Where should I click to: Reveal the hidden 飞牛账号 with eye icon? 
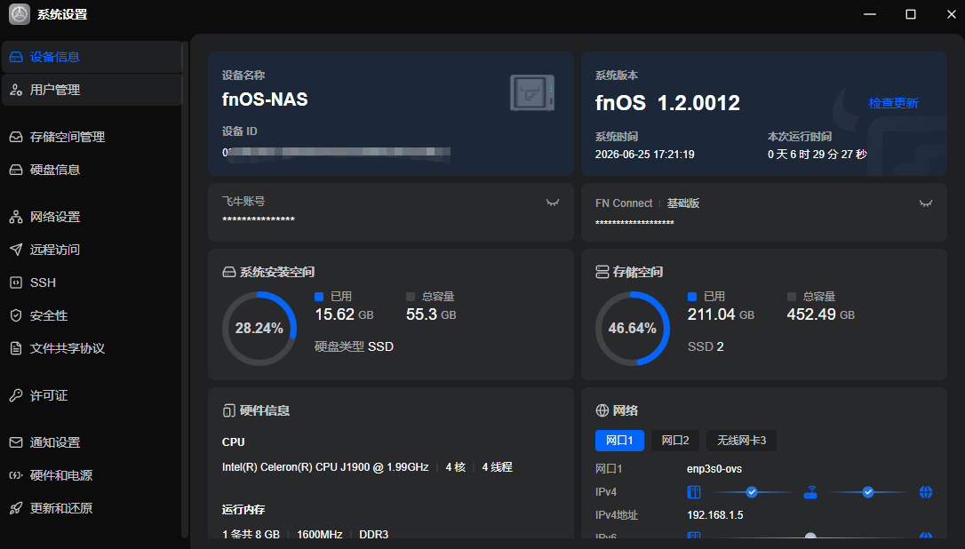(553, 203)
